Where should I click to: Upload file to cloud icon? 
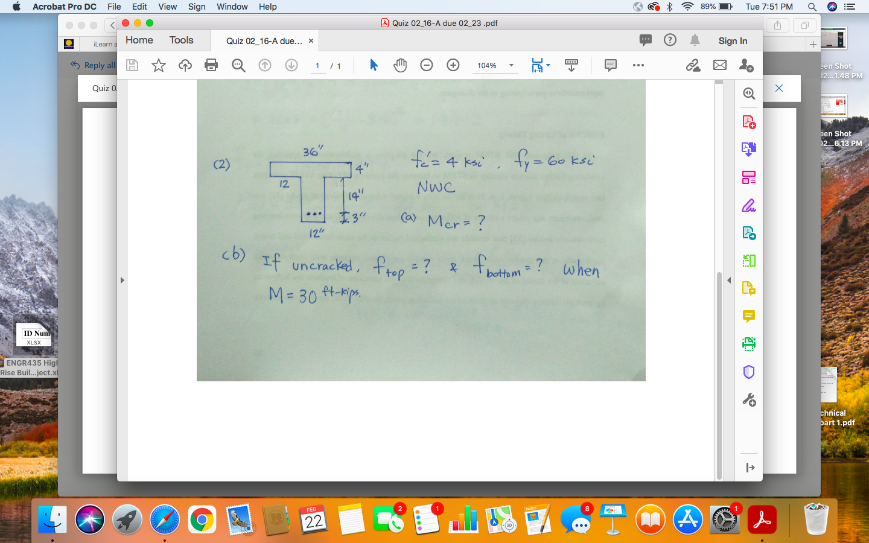click(185, 65)
